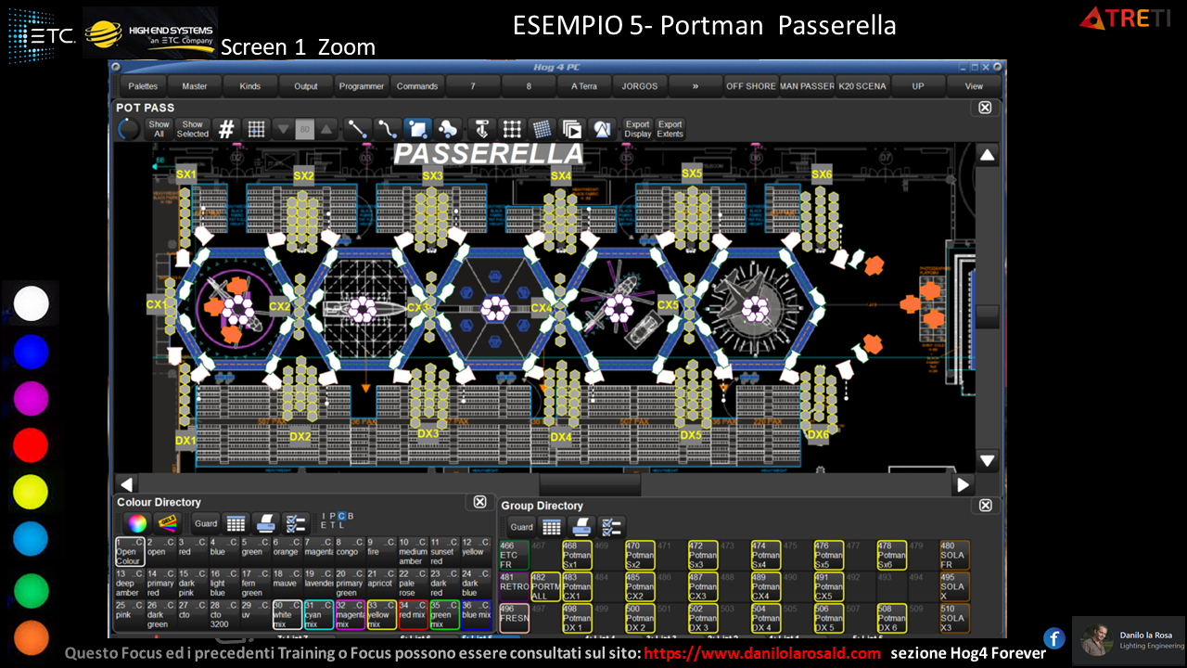
Task: Open the Facebook icon at bottom right
Action: pyautogui.click(x=1053, y=638)
